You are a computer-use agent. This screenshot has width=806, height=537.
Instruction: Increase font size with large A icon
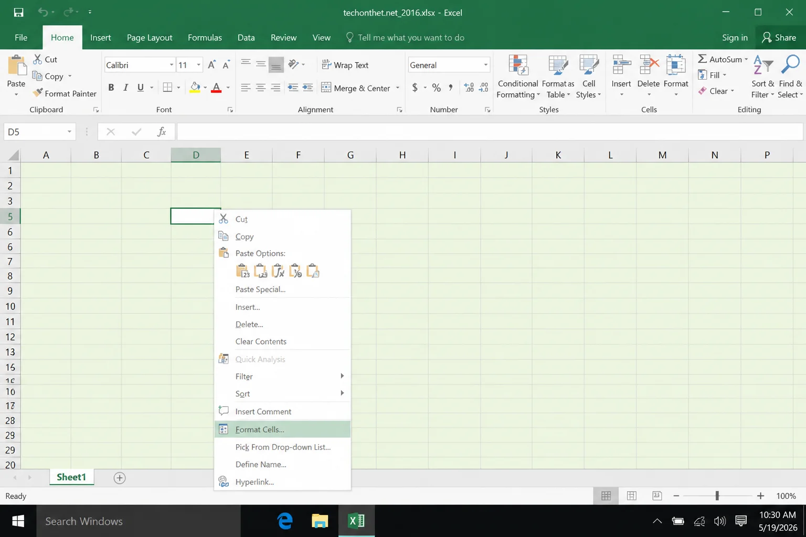point(211,65)
